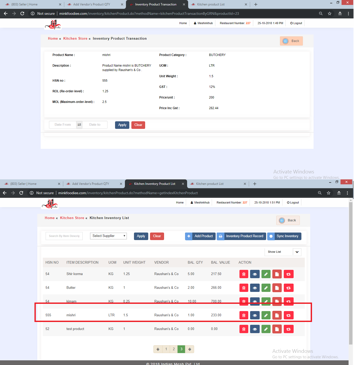354x365 pixels.
Task: Delete the mishri row
Action: click(244, 315)
